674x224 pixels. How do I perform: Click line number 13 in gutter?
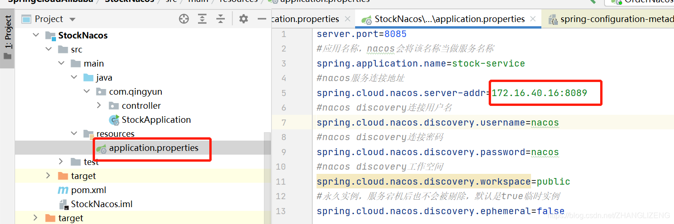(x=280, y=211)
